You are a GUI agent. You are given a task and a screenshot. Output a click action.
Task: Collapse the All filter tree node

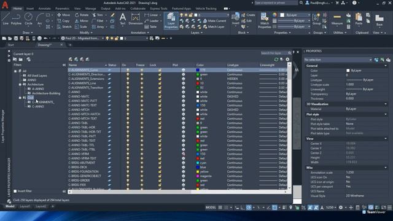click(x=15, y=71)
